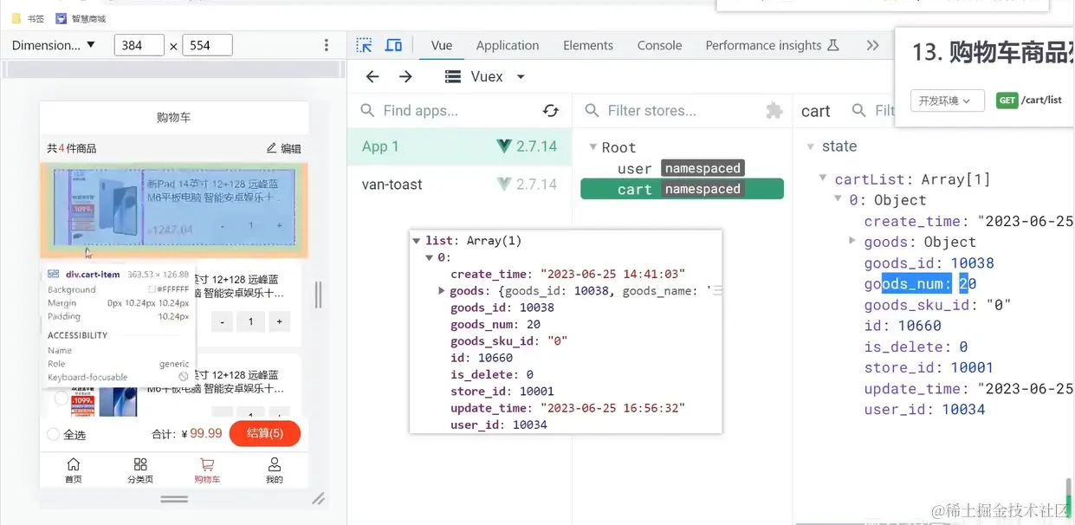Decrease quantity with the minus button beside 1
Screen dimensions: 1075x525
223,321
